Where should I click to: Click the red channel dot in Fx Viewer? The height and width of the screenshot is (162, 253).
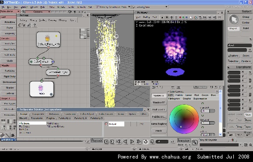pyautogui.click(x=180, y=17)
